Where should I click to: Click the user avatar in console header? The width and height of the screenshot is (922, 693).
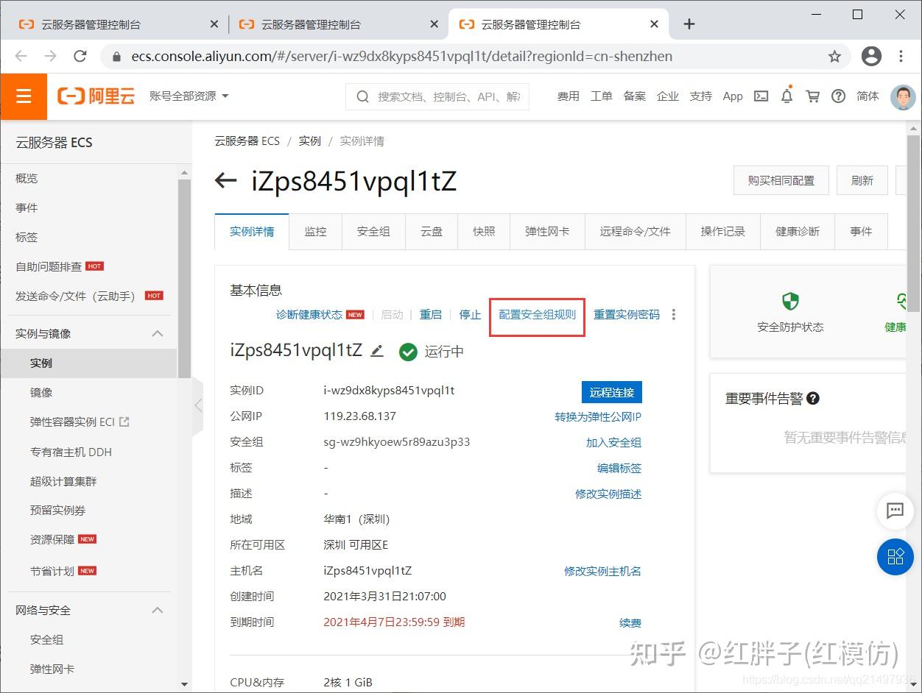[x=903, y=96]
